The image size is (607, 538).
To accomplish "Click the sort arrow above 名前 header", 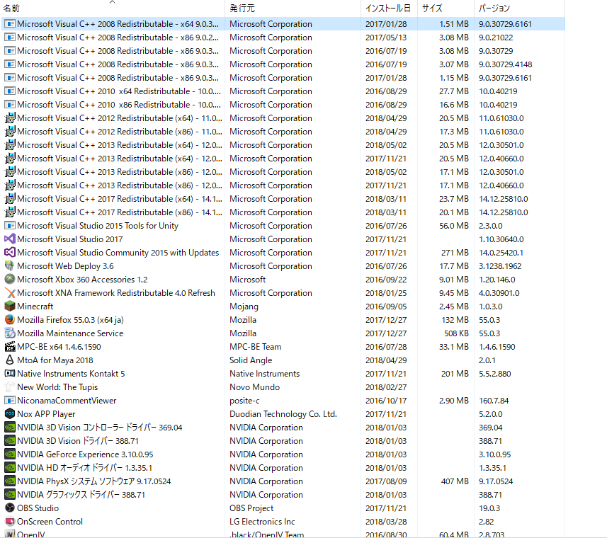I will tap(113, 2).
